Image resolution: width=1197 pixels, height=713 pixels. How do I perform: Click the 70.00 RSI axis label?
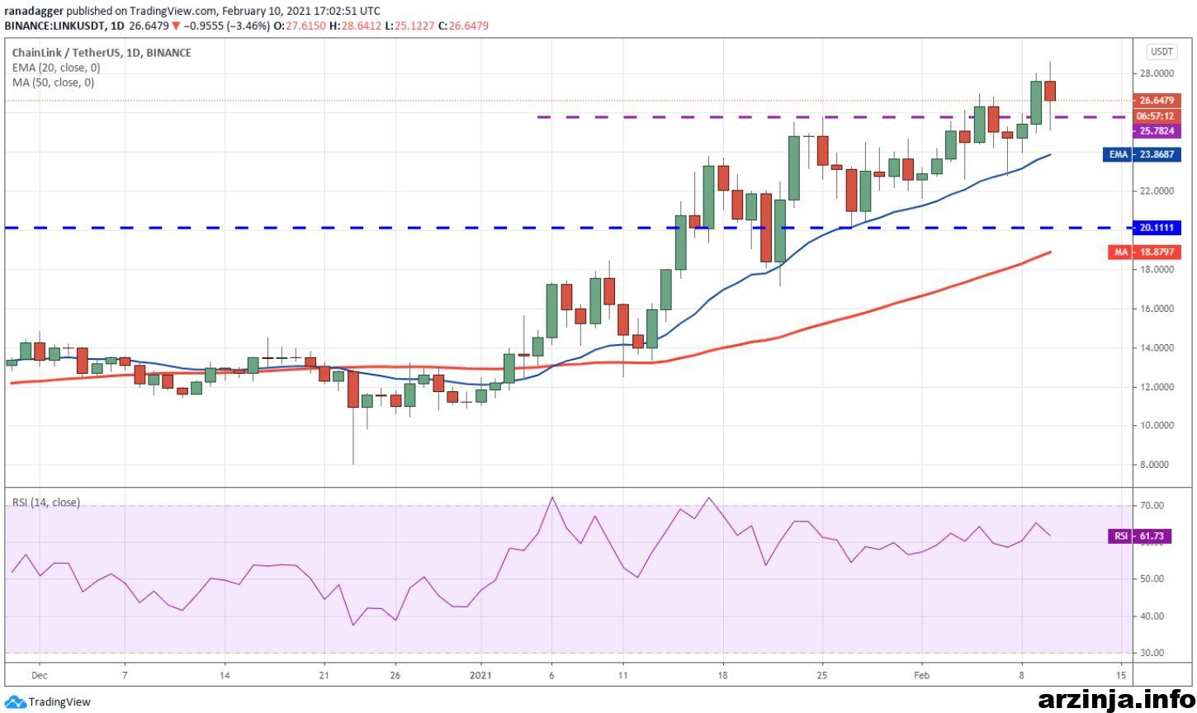[1152, 505]
